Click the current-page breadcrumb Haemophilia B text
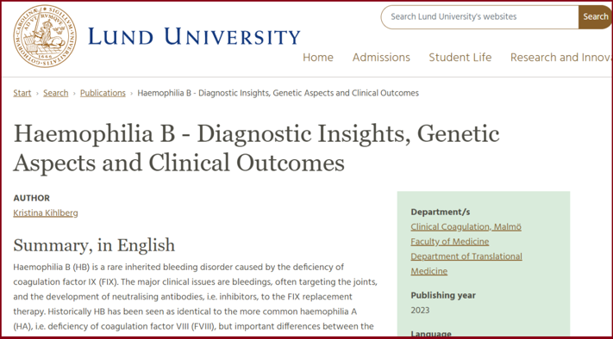 click(x=278, y=93)
